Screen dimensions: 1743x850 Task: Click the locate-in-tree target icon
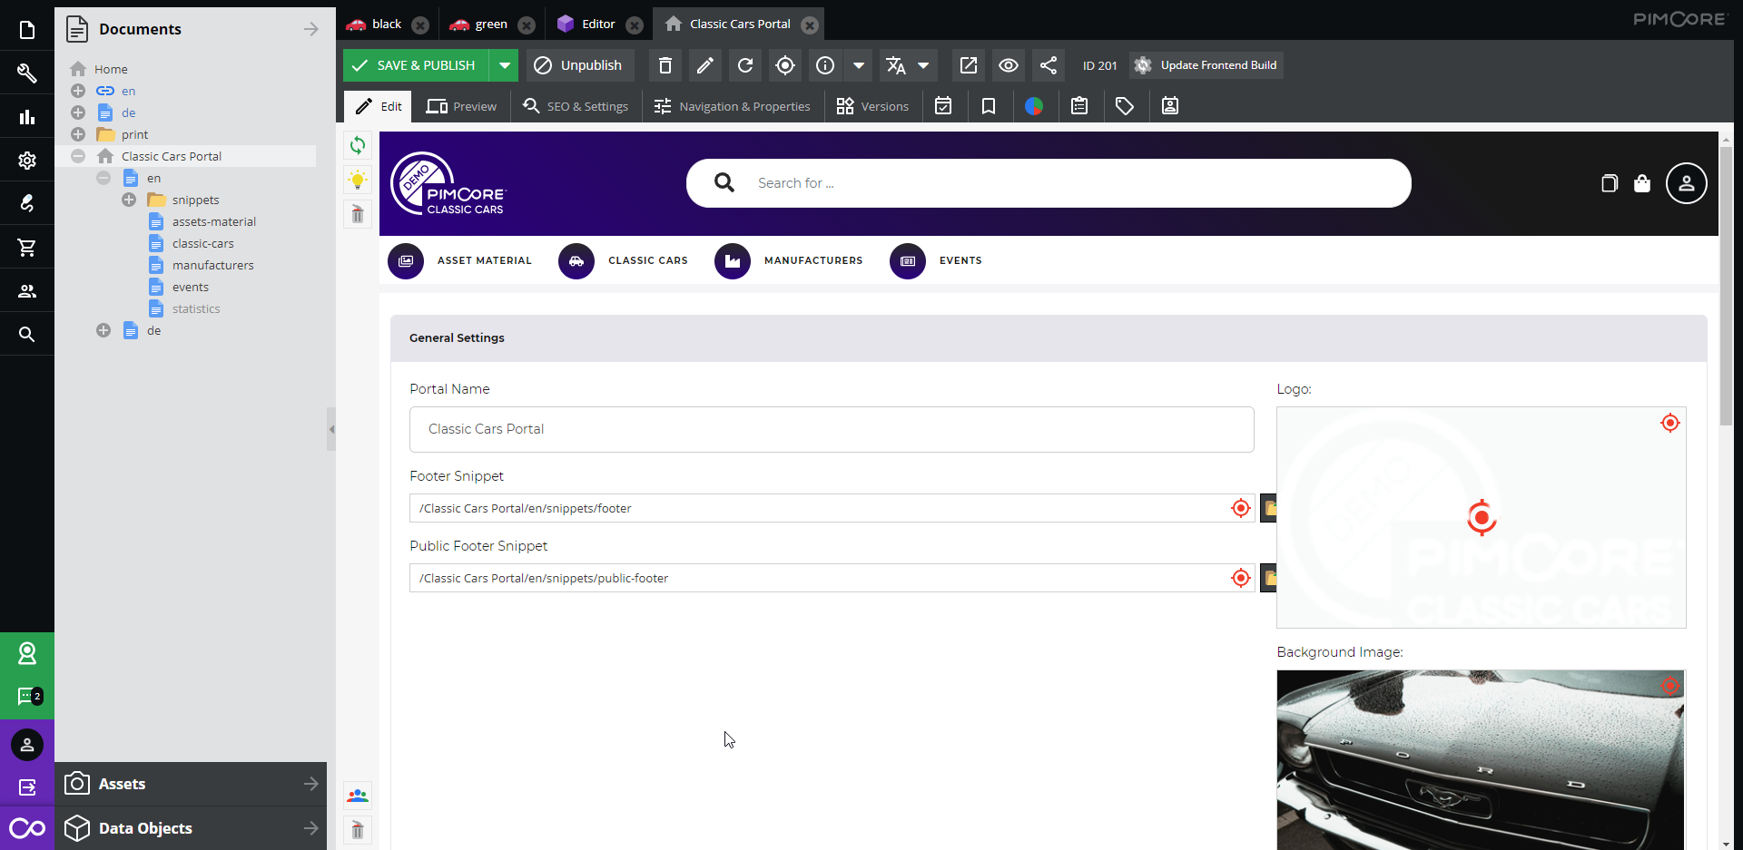point(785,65)
